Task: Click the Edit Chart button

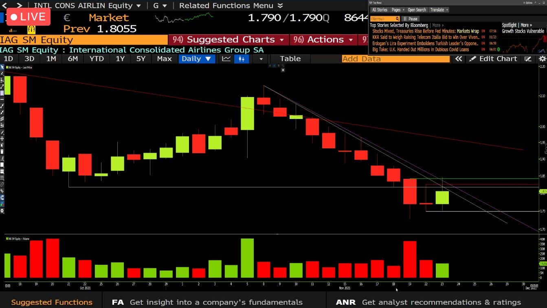Action: [x=493, y=59]
